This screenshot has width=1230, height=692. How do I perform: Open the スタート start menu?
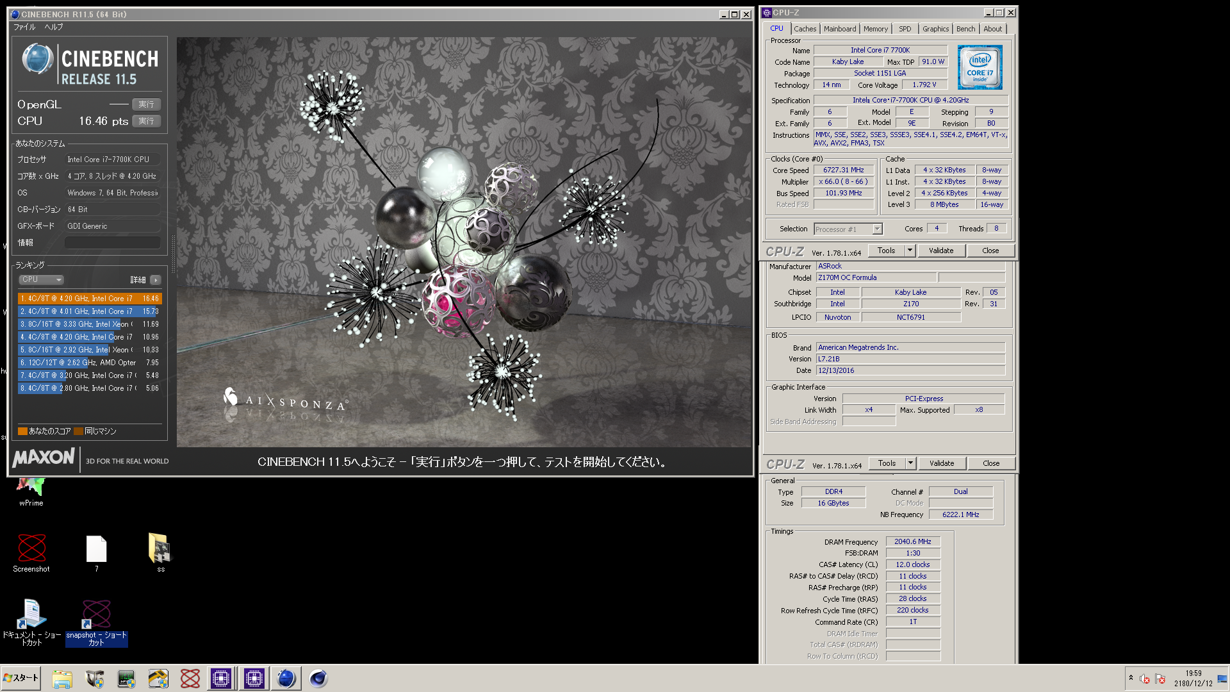point(21,678)
